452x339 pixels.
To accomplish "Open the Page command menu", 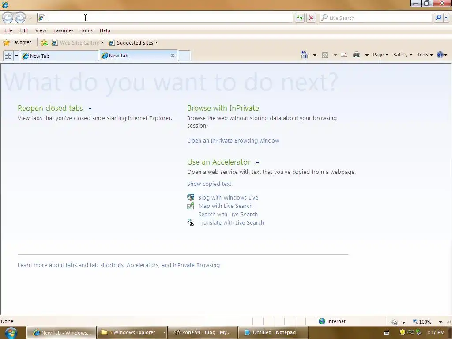I will (380, 55).
